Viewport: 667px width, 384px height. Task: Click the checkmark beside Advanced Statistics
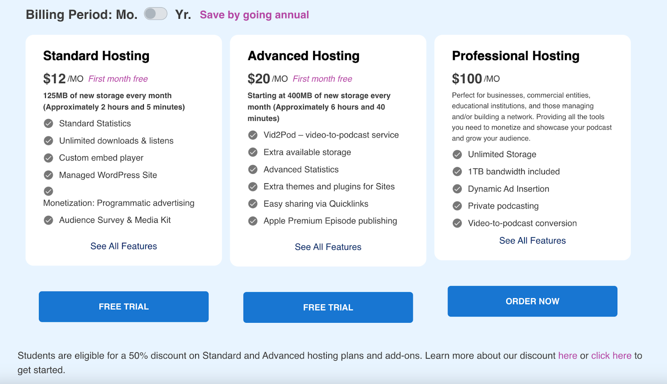[253, 169]
